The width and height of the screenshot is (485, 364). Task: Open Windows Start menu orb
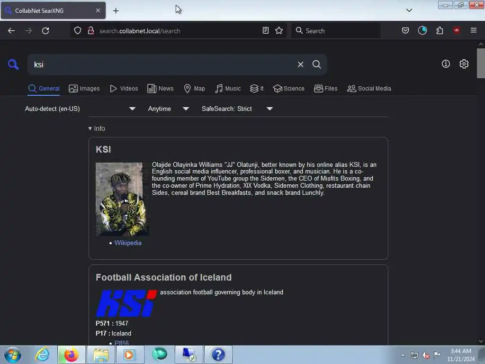[13, 355]
